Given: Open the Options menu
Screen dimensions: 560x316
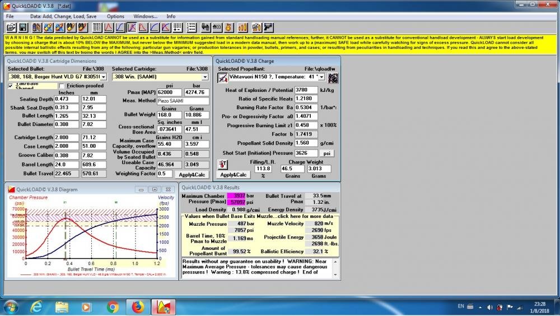Looking at the screenshot, I should point(115,16).
